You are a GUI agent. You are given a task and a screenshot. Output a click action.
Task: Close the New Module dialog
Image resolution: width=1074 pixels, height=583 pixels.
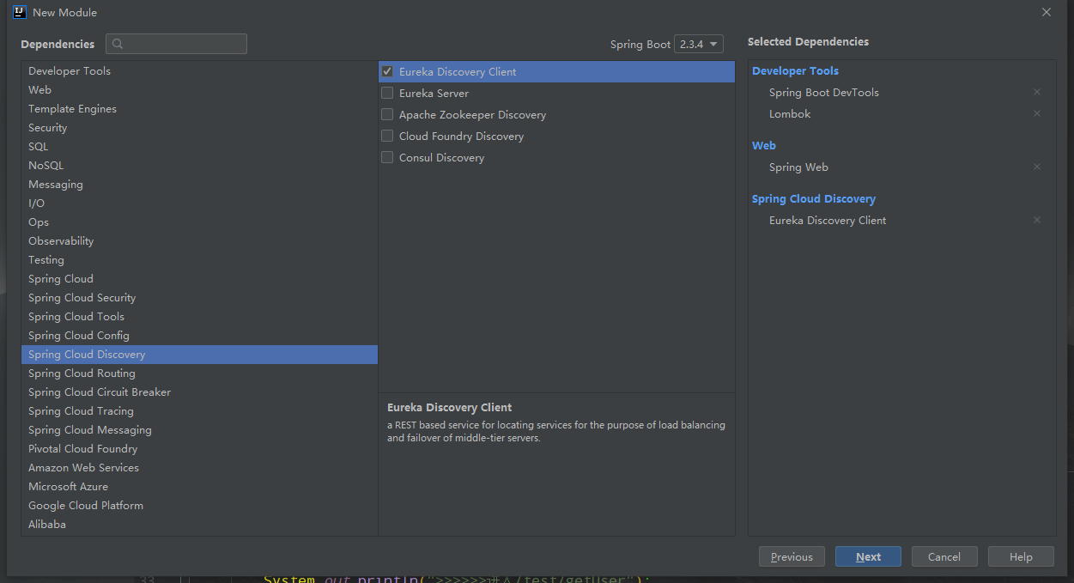[x=1046, y=12]
